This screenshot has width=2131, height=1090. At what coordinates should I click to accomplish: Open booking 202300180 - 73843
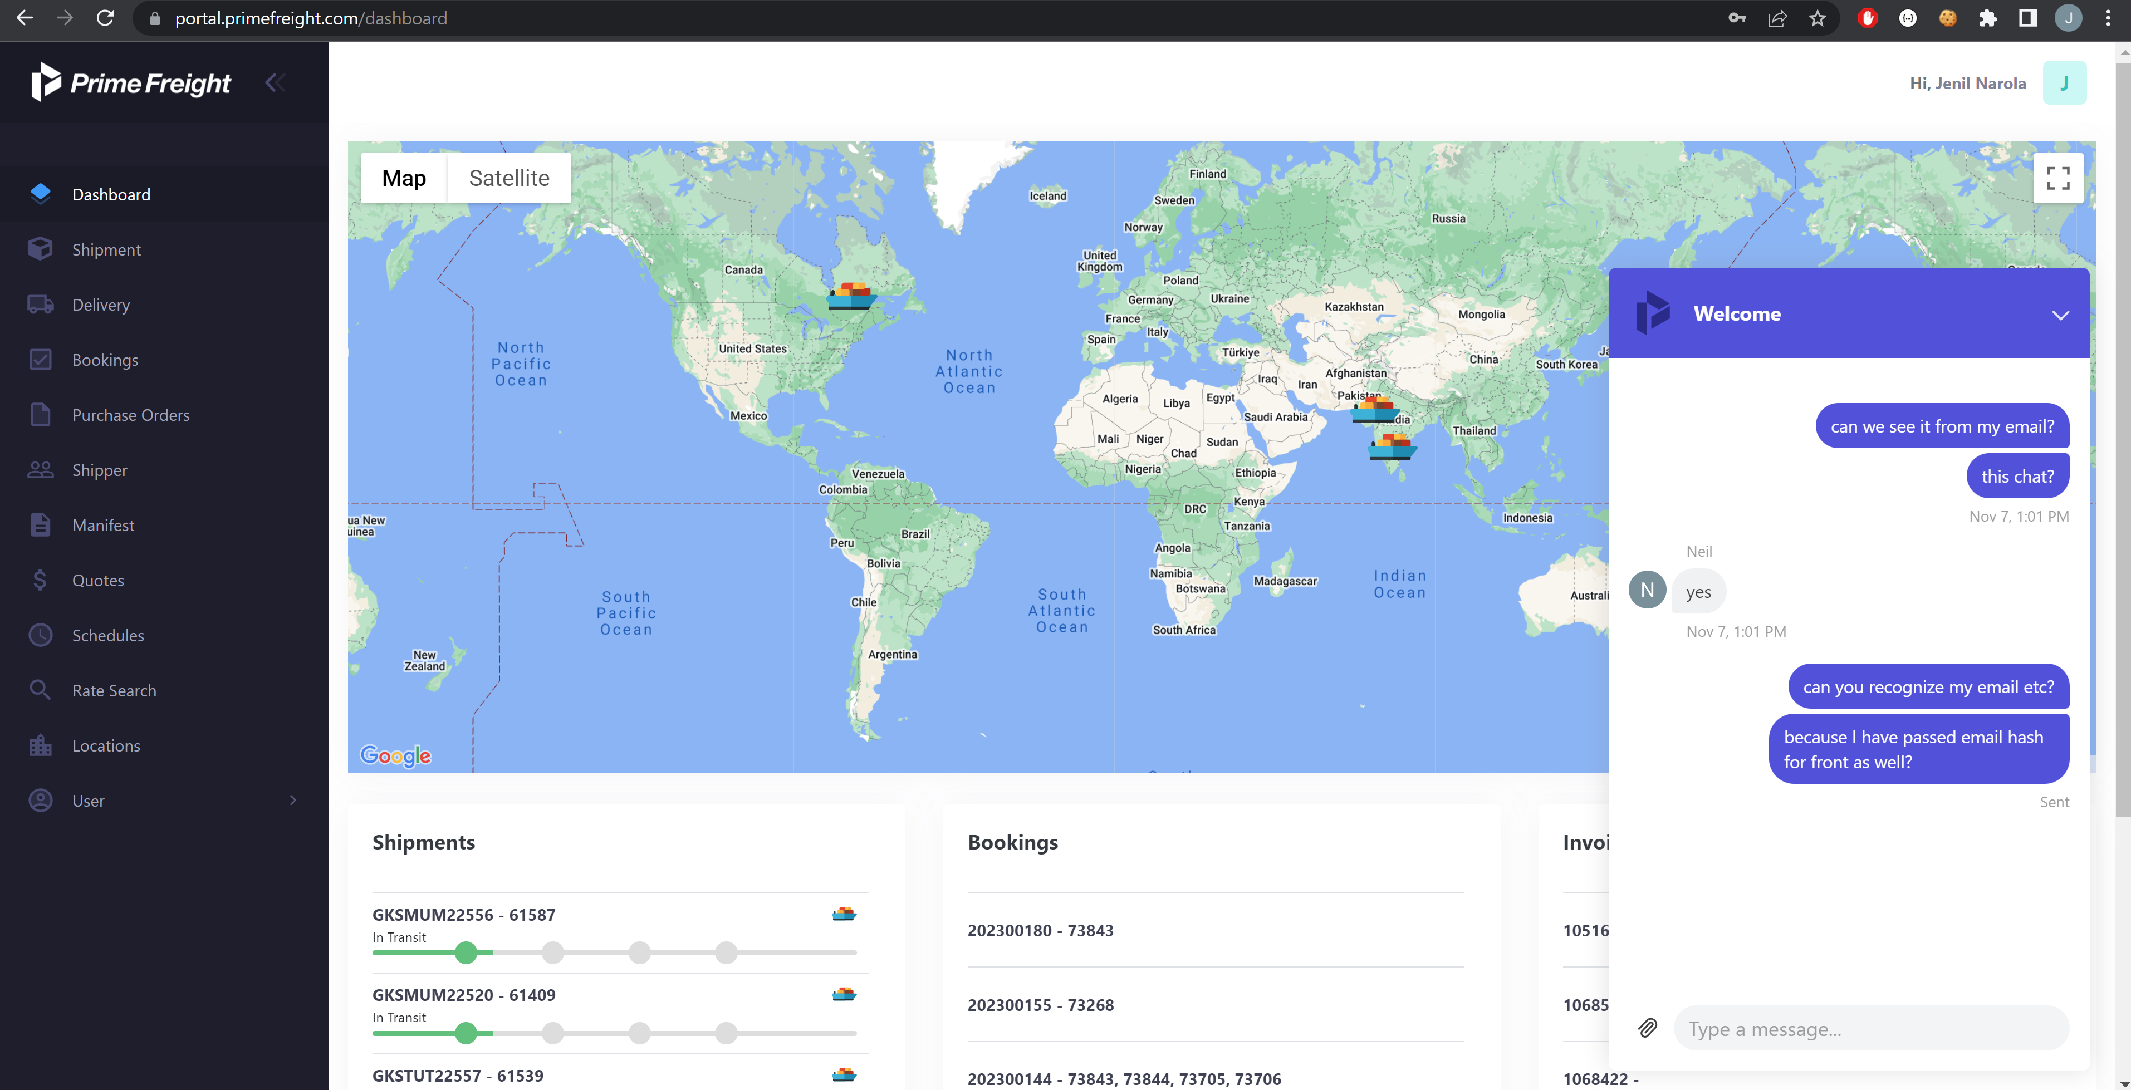tap(1040, 930)
